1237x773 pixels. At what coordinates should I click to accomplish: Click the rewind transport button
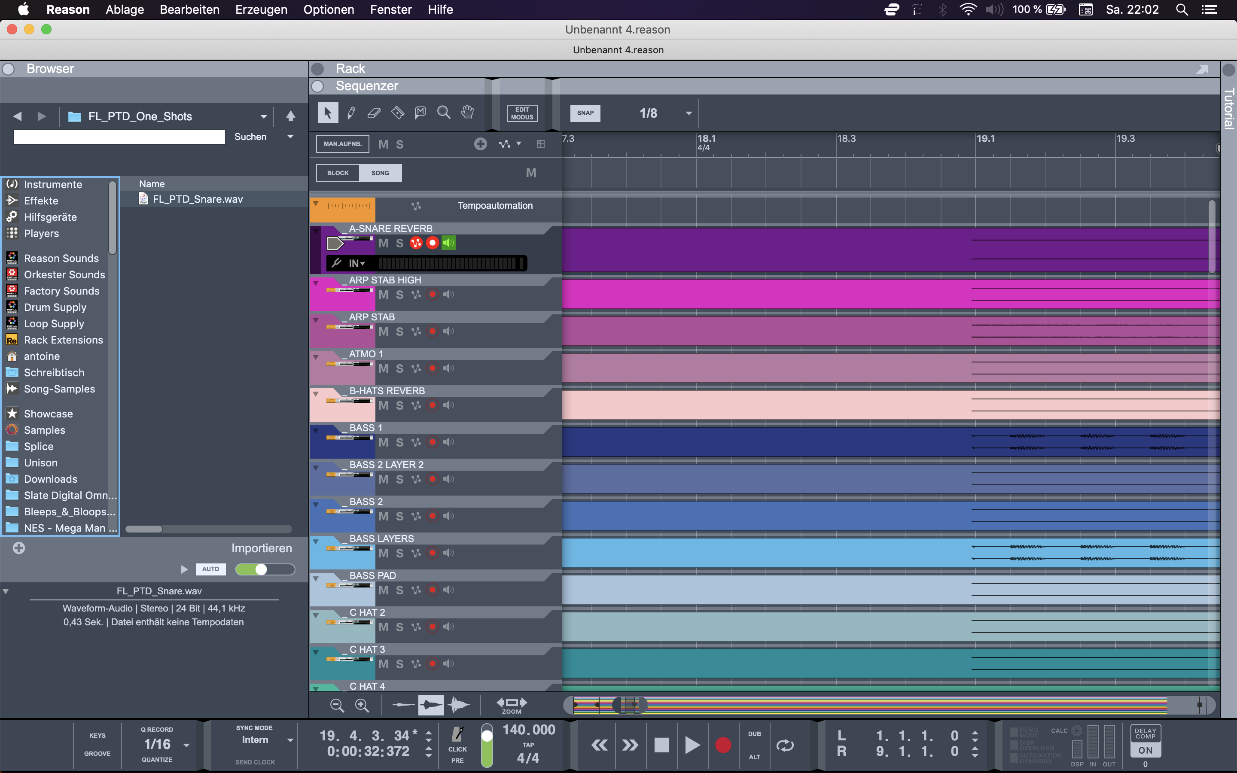[x=599, y=745]
